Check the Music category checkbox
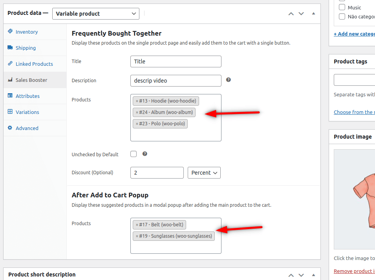The width and height of the screenshot is (375, 280). coord(342,7)
